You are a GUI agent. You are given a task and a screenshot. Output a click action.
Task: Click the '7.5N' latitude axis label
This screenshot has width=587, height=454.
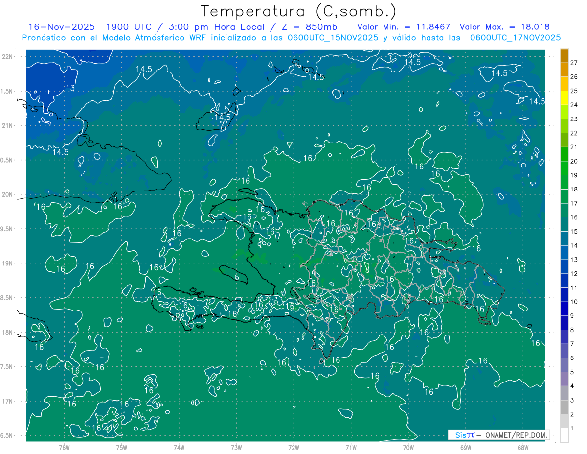coord(7,367)
